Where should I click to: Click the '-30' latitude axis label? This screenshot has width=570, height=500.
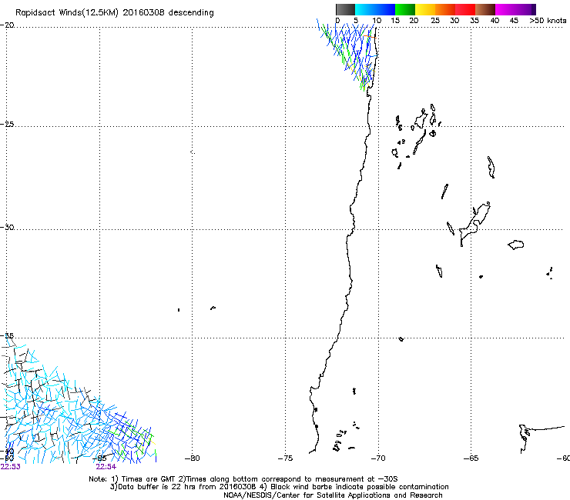coord(7,227)
